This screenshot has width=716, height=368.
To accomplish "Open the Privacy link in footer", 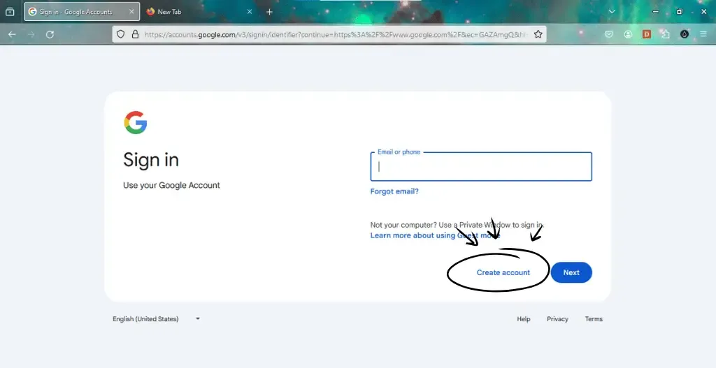I will (557, 319).
